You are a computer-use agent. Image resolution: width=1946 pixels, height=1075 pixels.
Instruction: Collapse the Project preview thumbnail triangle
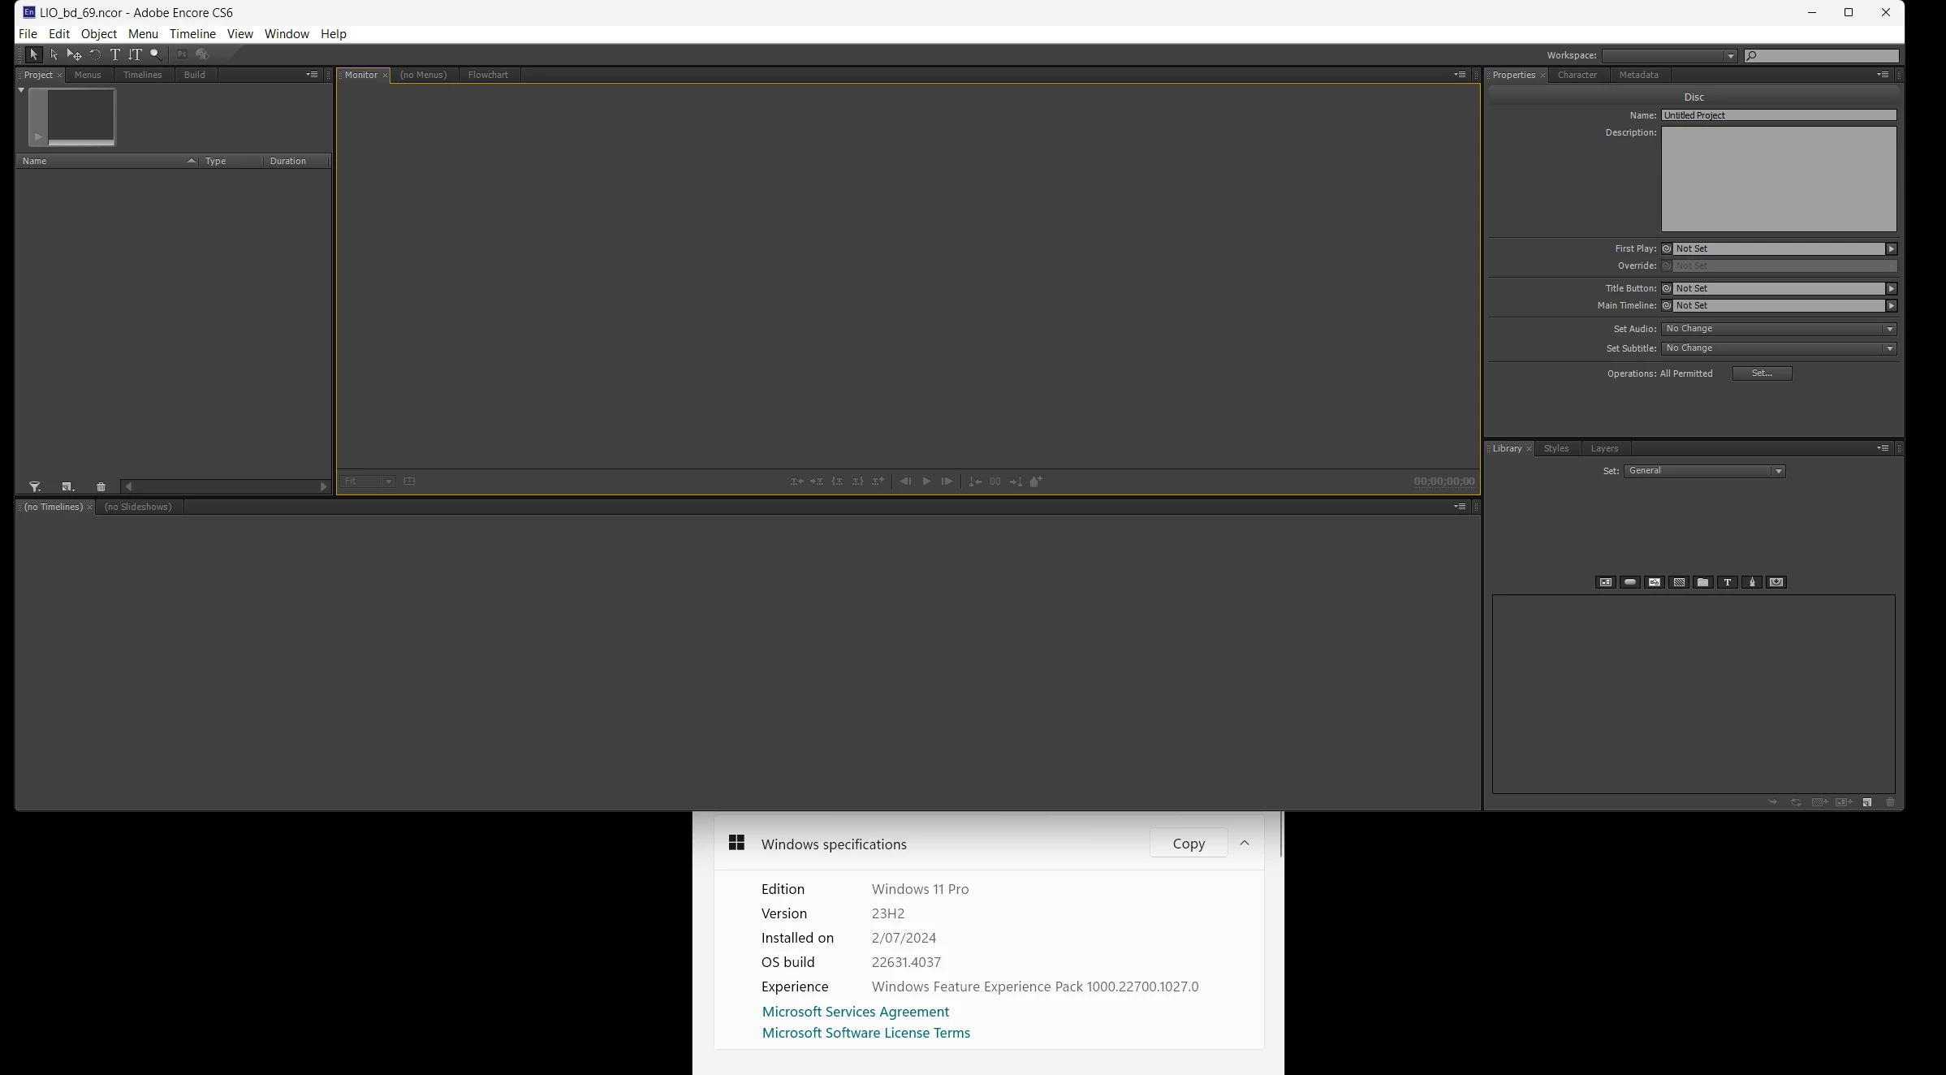coord(21,90)
